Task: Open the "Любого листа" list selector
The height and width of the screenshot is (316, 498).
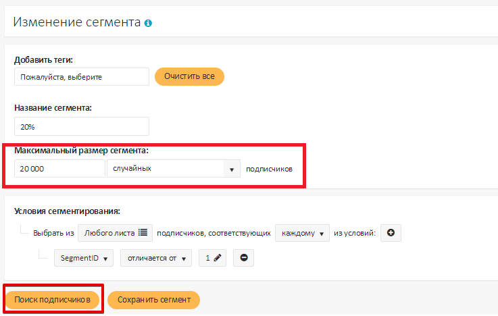Action: click(115, 233)
